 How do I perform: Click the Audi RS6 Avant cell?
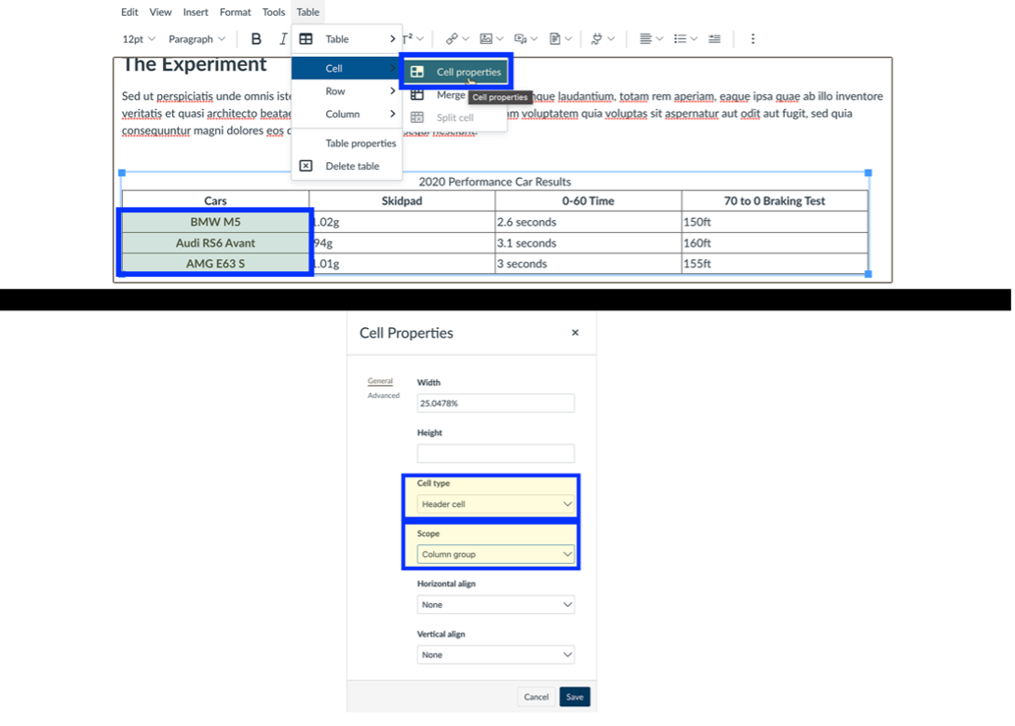[215, 243]
